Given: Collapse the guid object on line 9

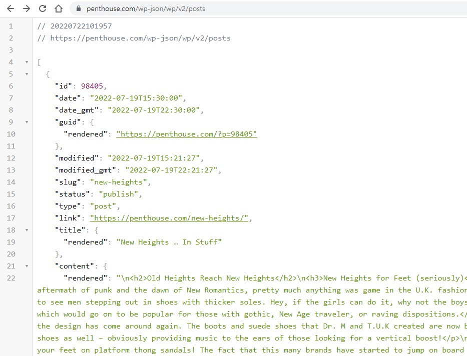Looking at the screenshot, I should coord(27,122).
